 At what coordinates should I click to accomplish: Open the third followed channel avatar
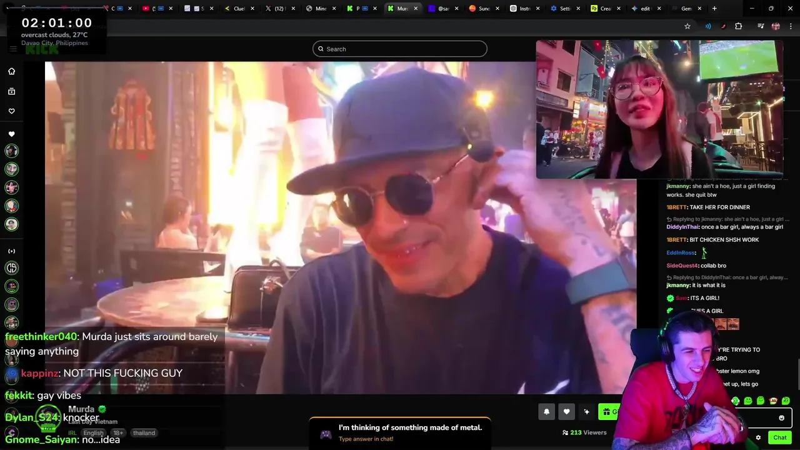coord(11,187)
